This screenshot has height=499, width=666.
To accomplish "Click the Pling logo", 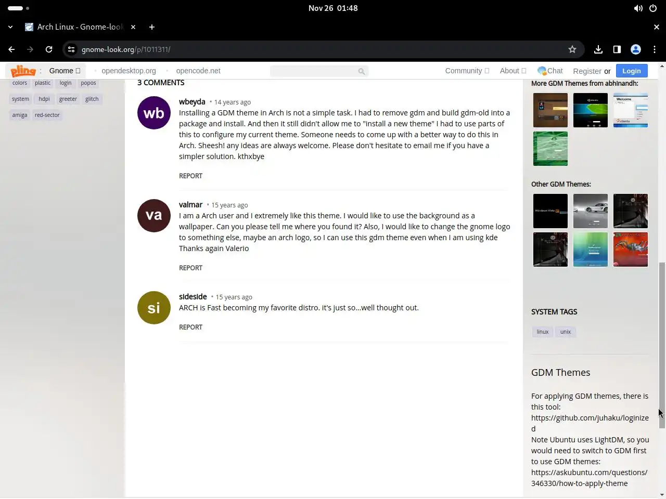I will point(23,71).
